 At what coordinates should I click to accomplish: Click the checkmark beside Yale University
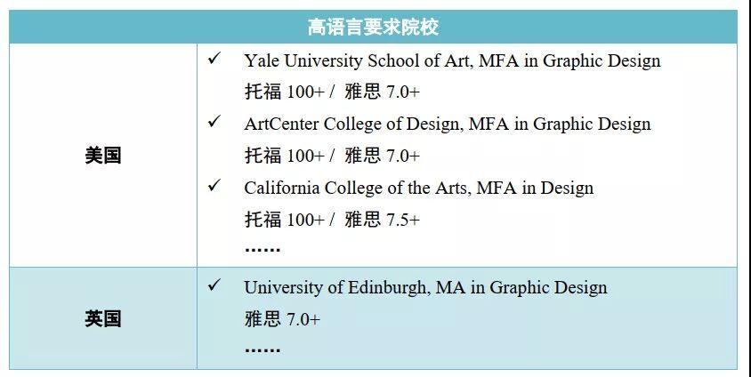214,59
